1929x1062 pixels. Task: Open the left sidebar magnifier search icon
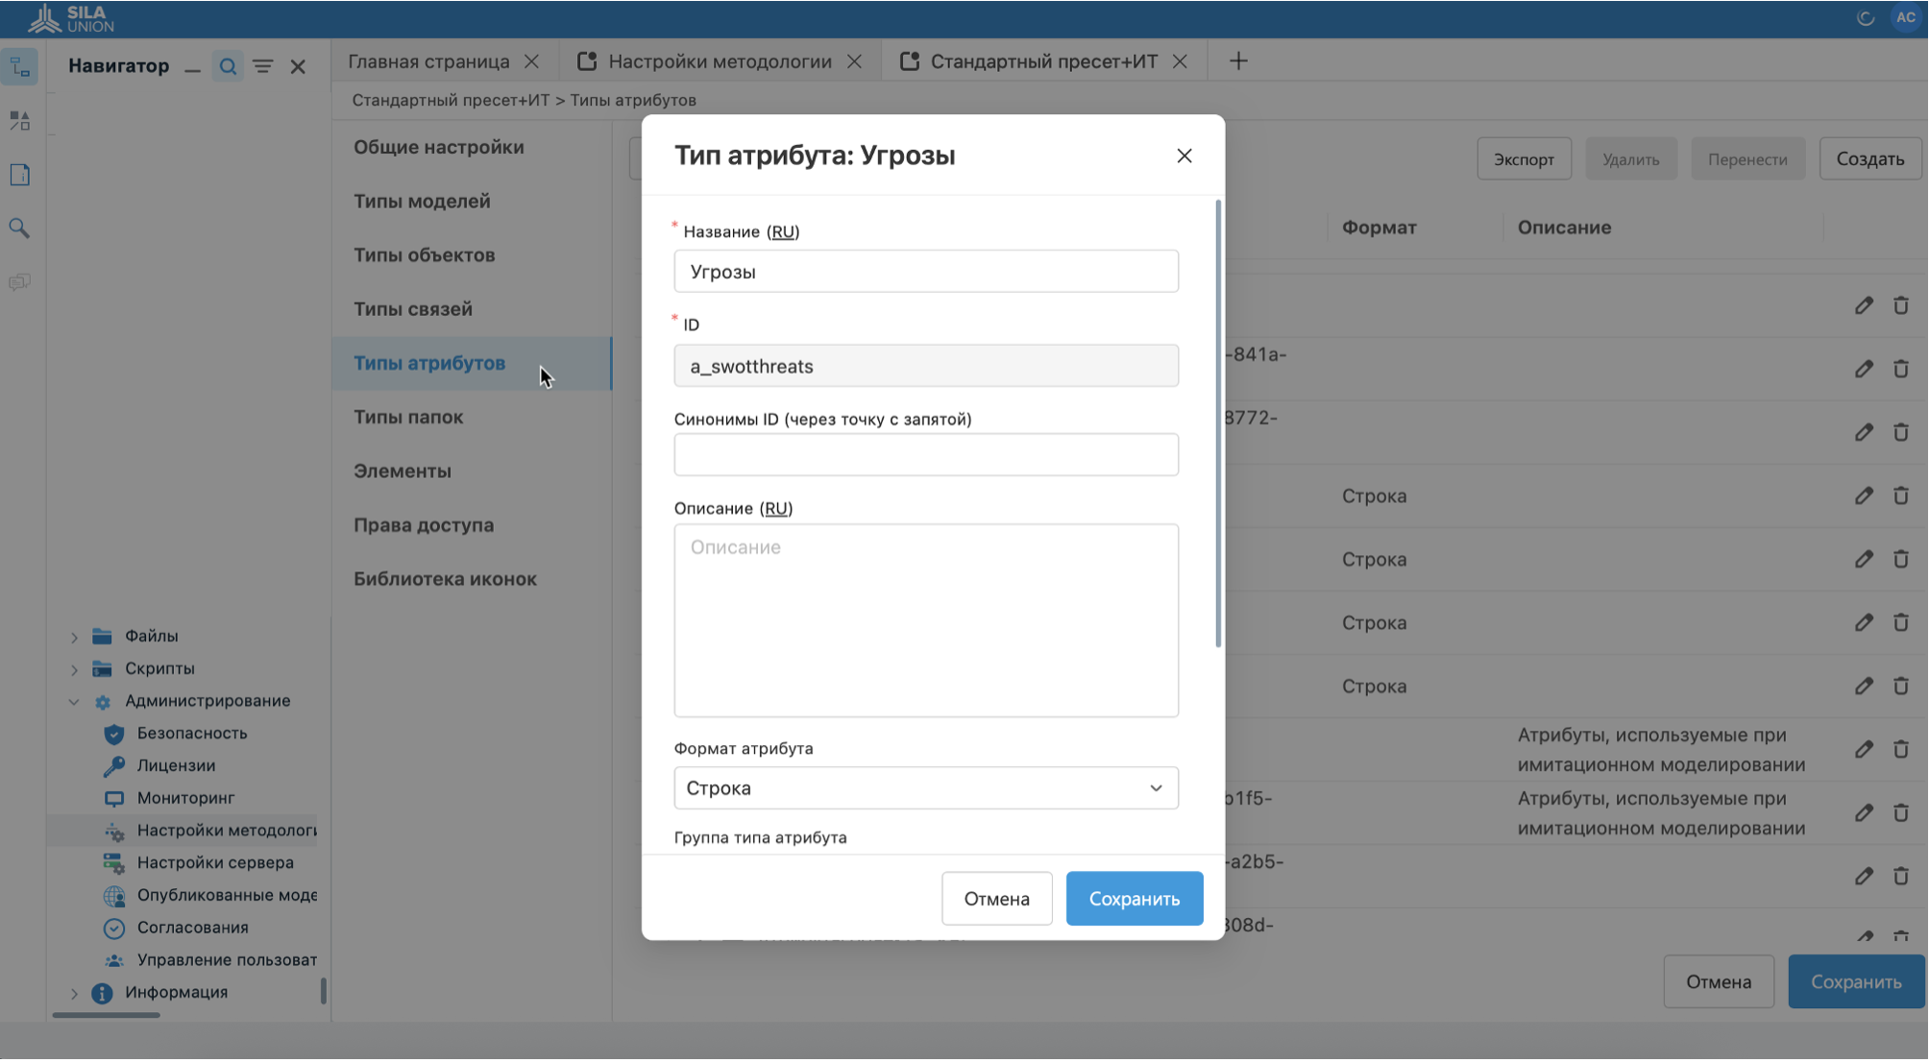[x=19, y=228]
